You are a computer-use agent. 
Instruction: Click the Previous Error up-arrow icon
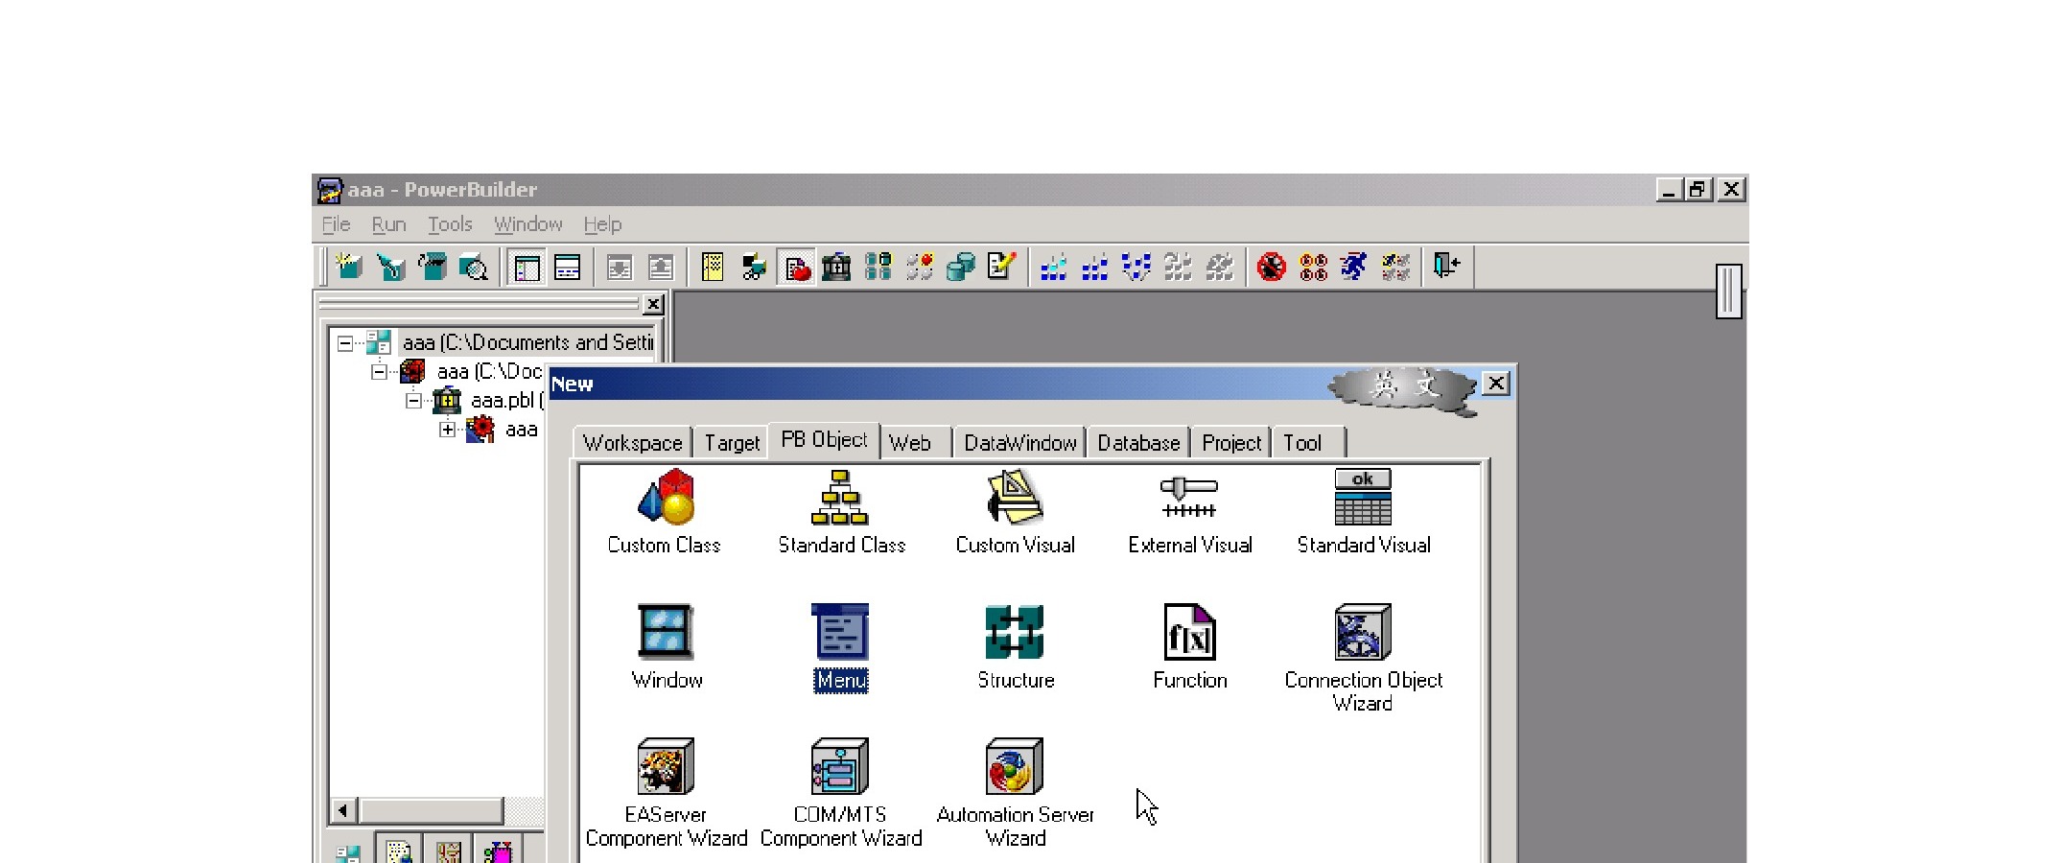pos(661,267)
